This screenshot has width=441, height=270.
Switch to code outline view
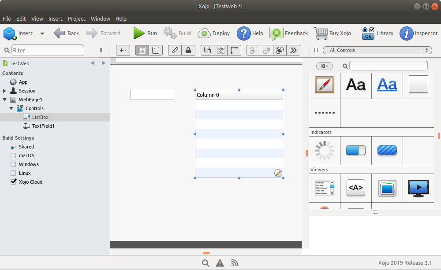[156, 50]
